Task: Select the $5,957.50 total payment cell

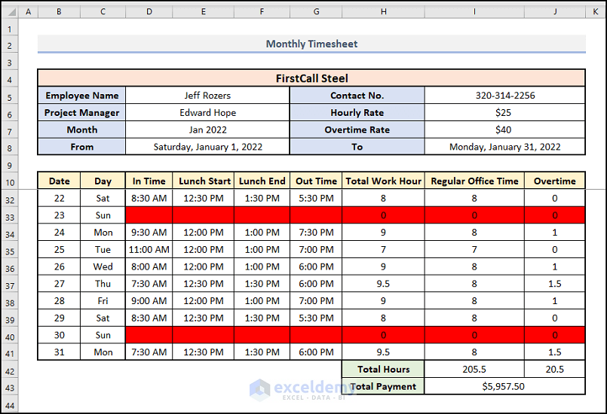Action: [x=504, y=386]
